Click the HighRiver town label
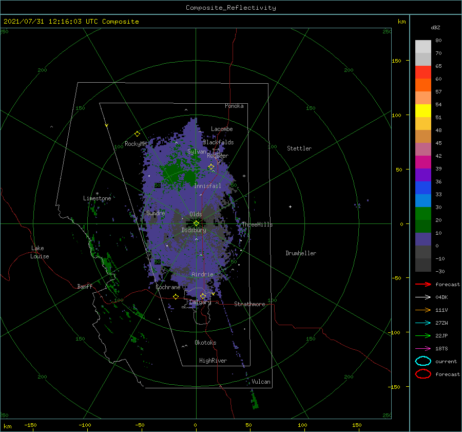462x432 pixels. 213,361
